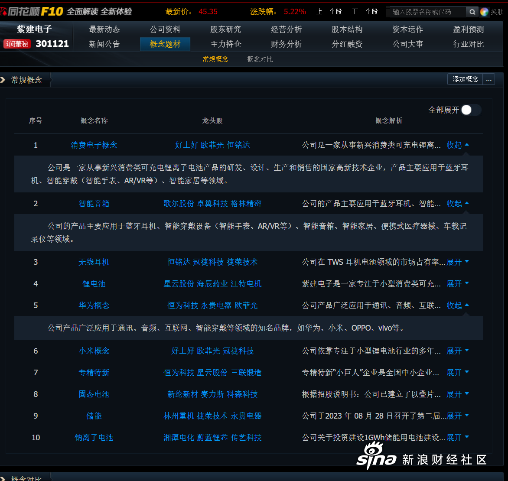The image size is (508, 481).
Task: Open the 分红融资 tab
Action: tap(347, 44)
